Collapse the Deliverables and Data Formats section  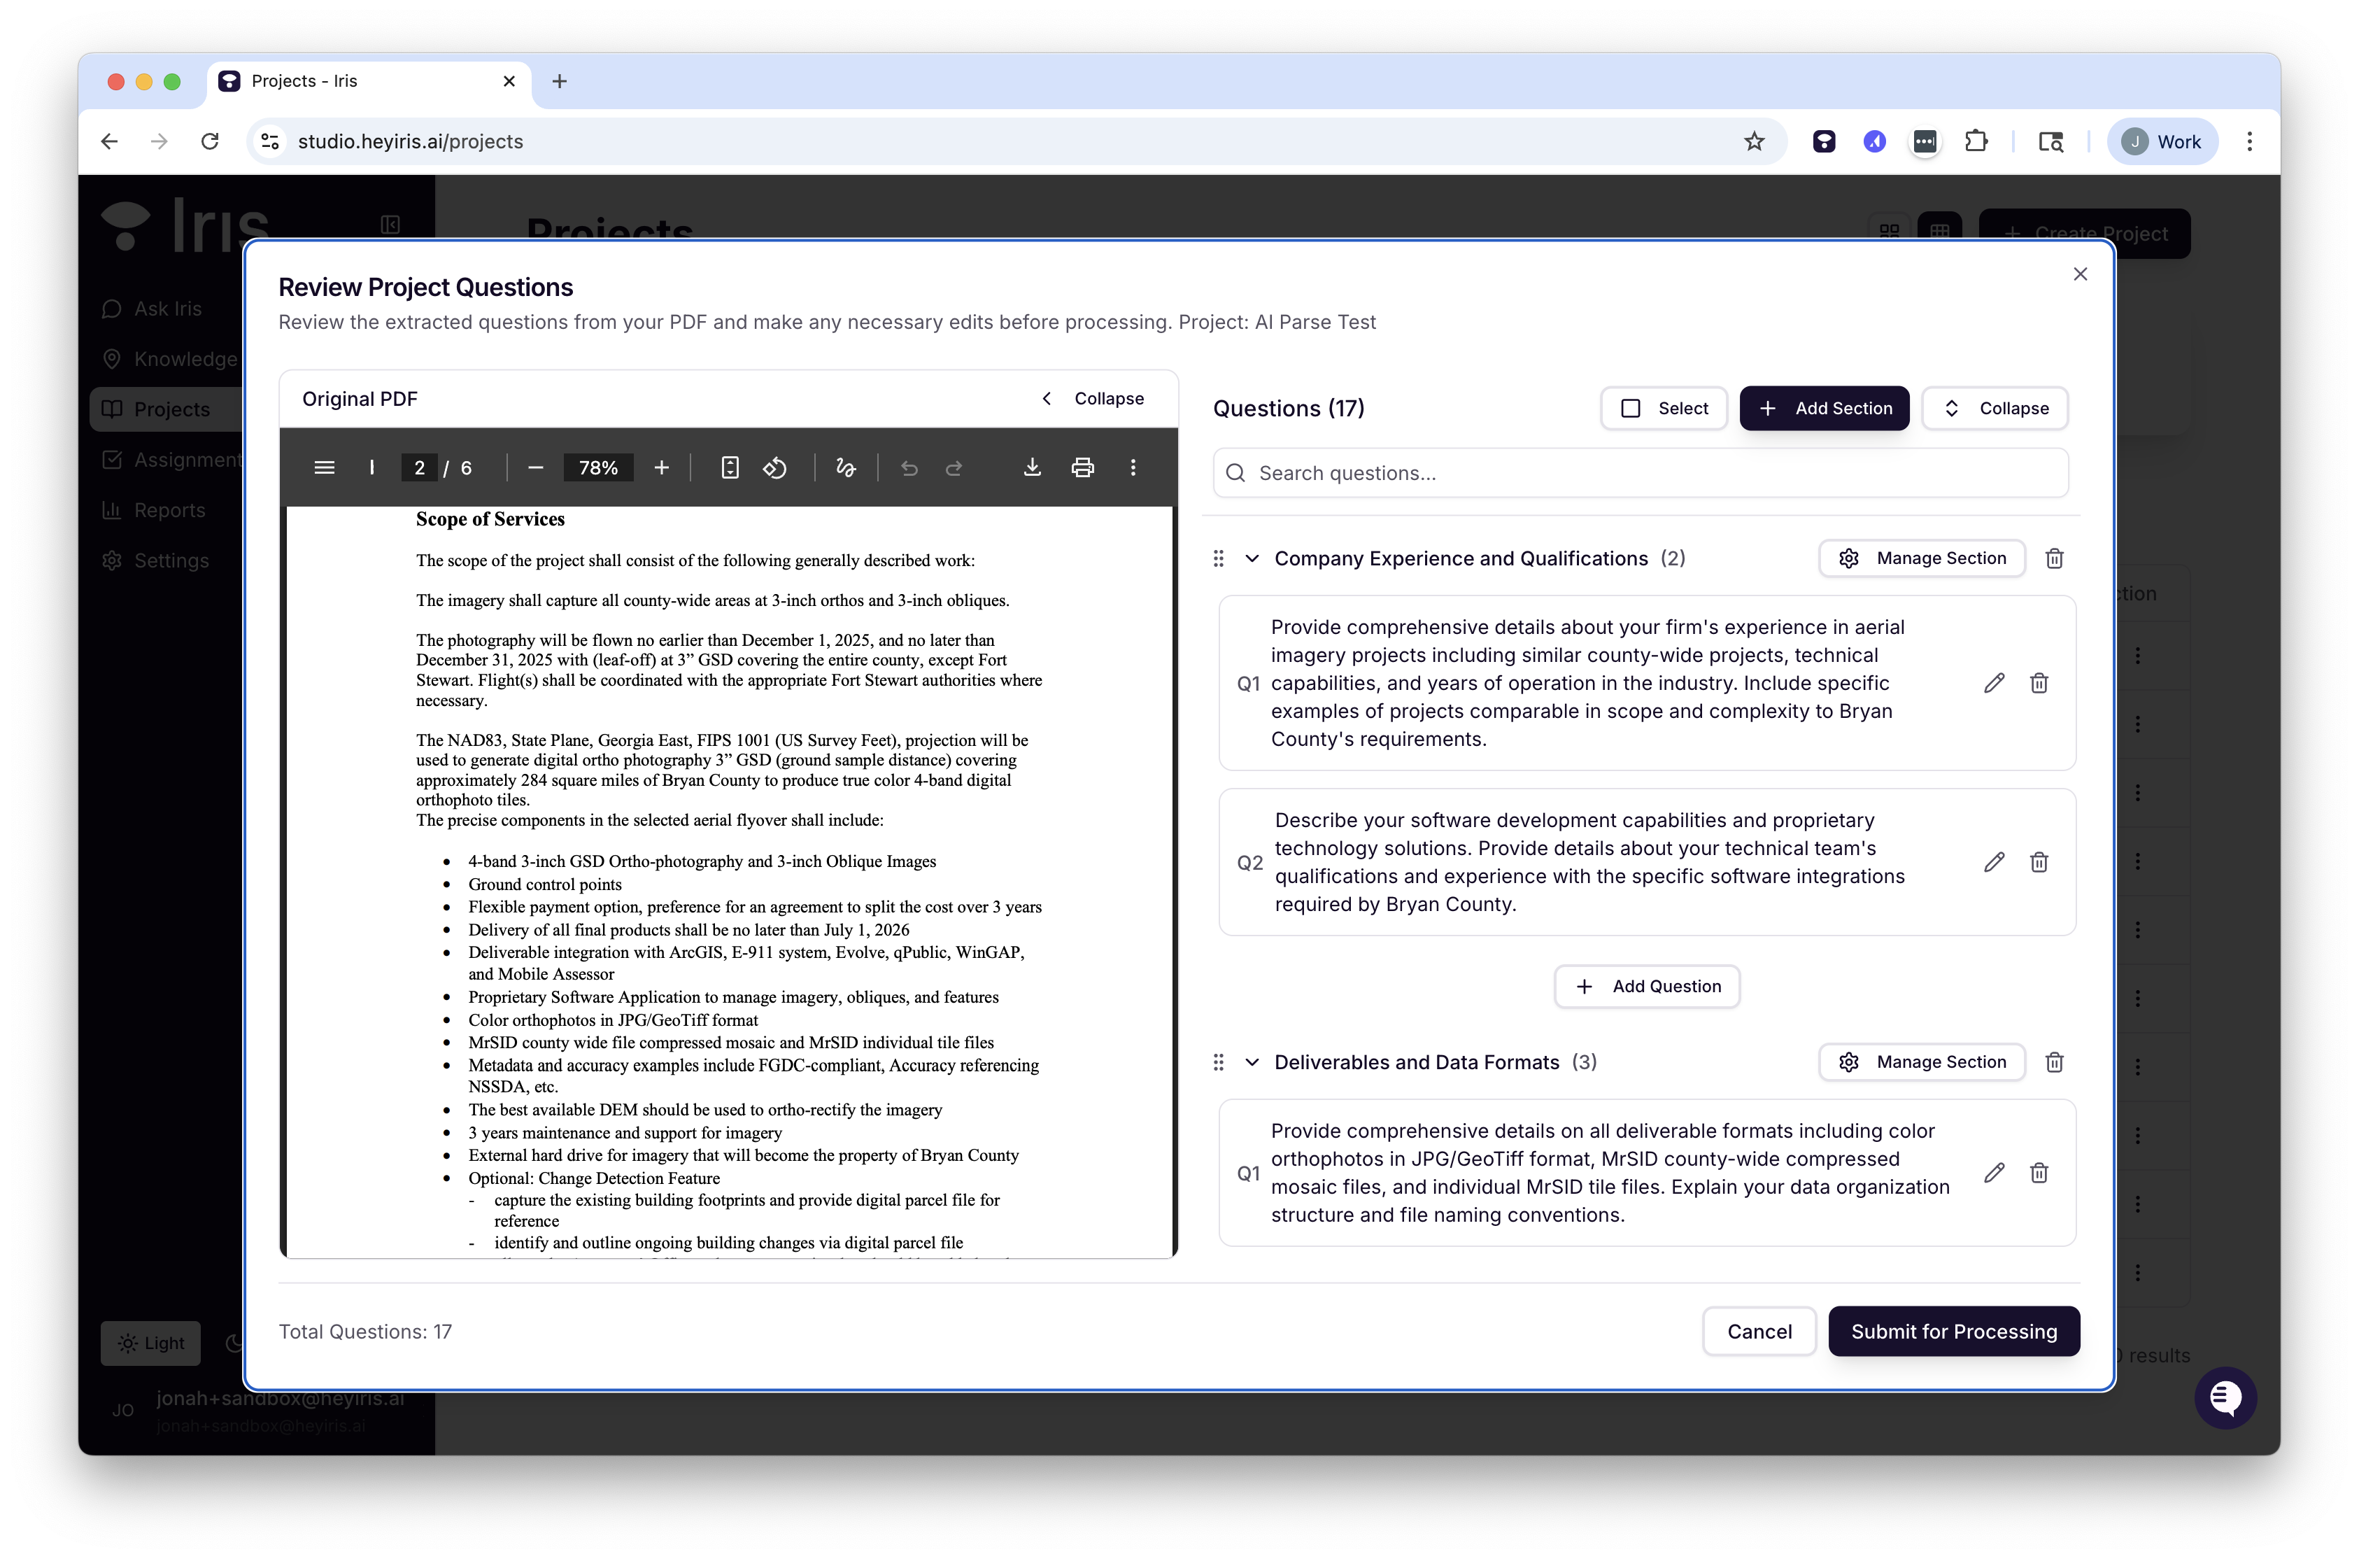pyautogui.click(x=1252, y=1062)
